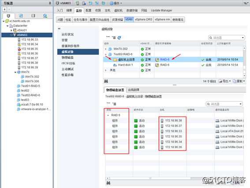Click vSAN03 toolbar first action icon
The height and width of the screenshot is (188, 250).
tap(78, 3)
